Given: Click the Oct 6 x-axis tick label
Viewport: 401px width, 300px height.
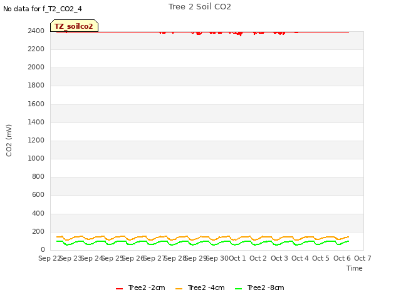Looking at the screenshot, I should 342,258.
